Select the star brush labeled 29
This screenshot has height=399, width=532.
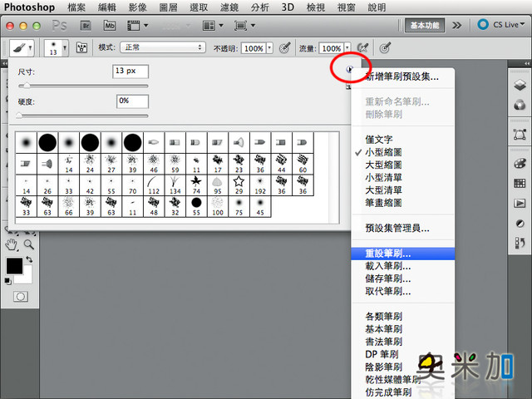239,185
